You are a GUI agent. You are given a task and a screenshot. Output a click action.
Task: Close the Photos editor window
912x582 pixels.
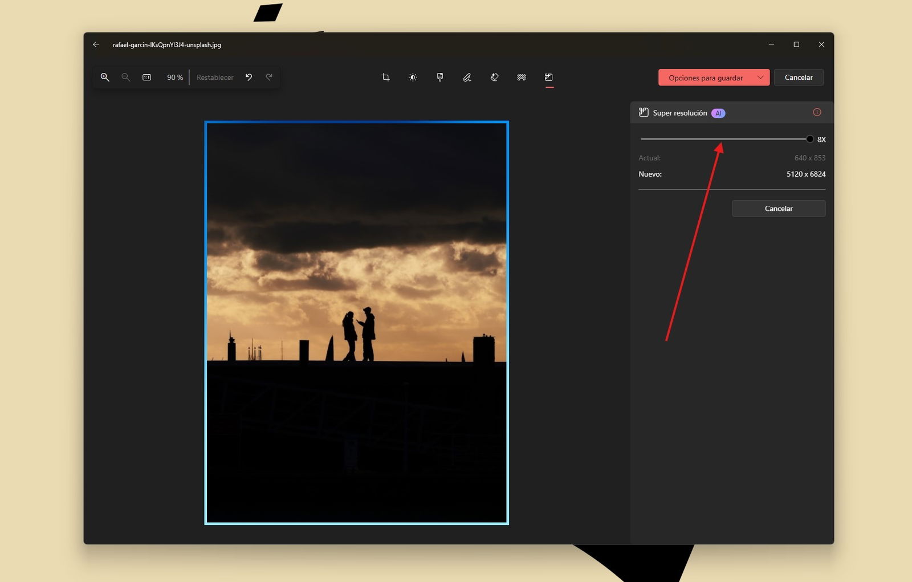821,44
